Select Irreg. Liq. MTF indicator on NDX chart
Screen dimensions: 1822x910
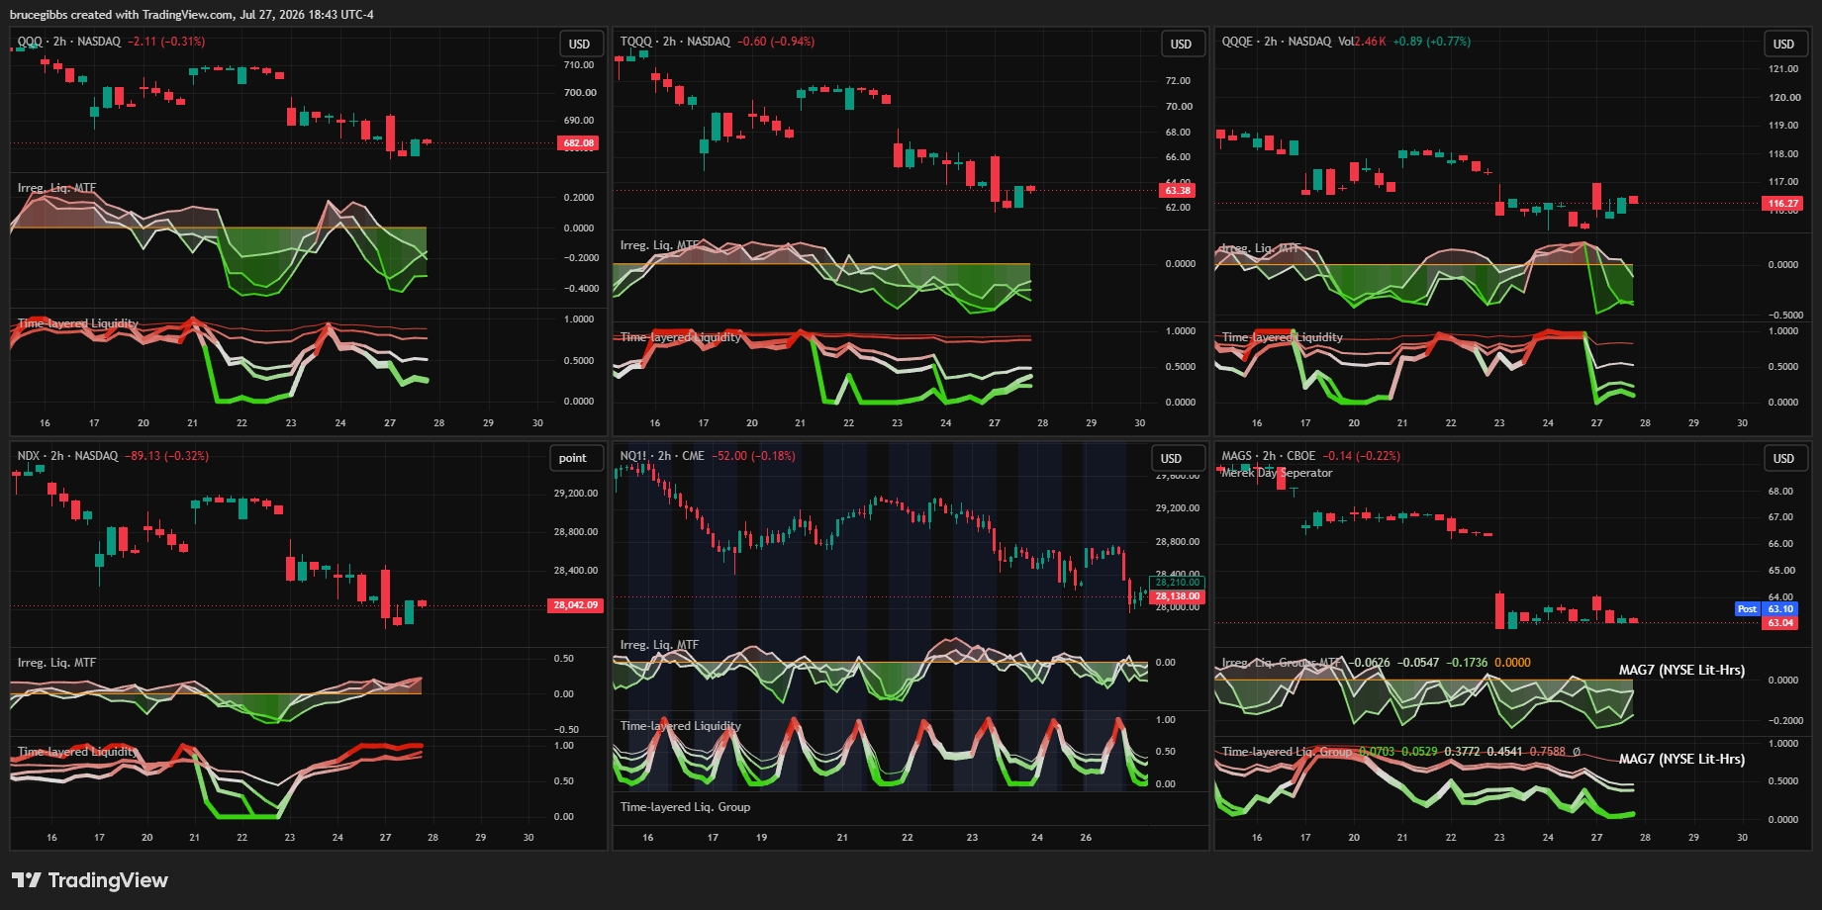pos(56,663)
